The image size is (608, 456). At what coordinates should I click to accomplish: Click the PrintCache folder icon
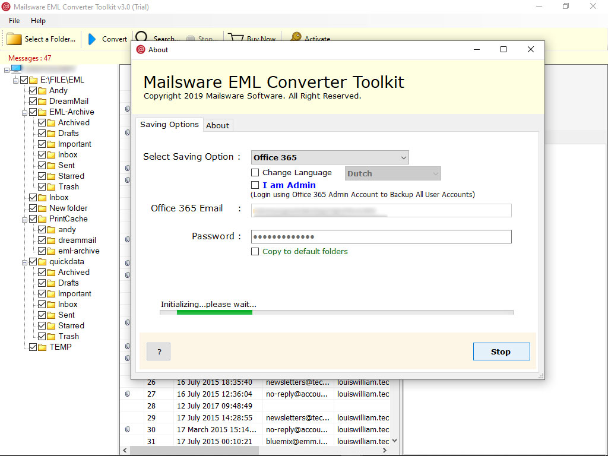click(42, 219)
